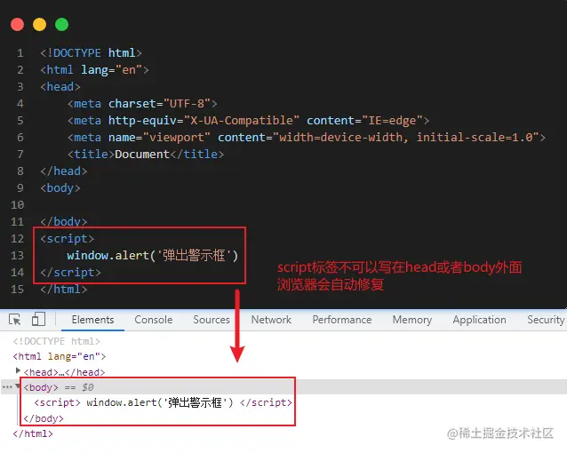The height and width of the screenshot is (453, 567).
Task: Select the closing </body> DOM line
Action: 44,418
